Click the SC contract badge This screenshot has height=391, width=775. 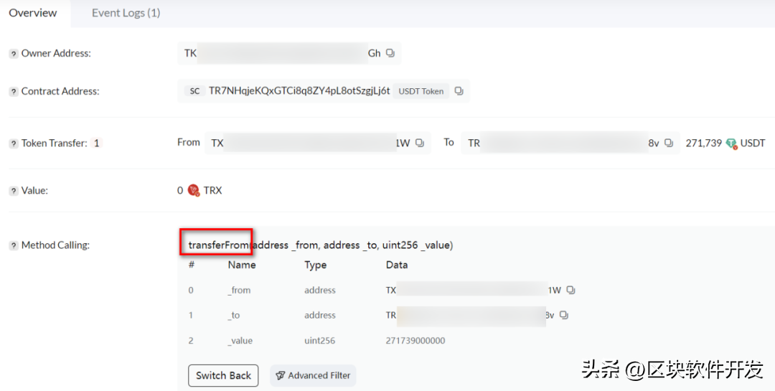[194, 91]
